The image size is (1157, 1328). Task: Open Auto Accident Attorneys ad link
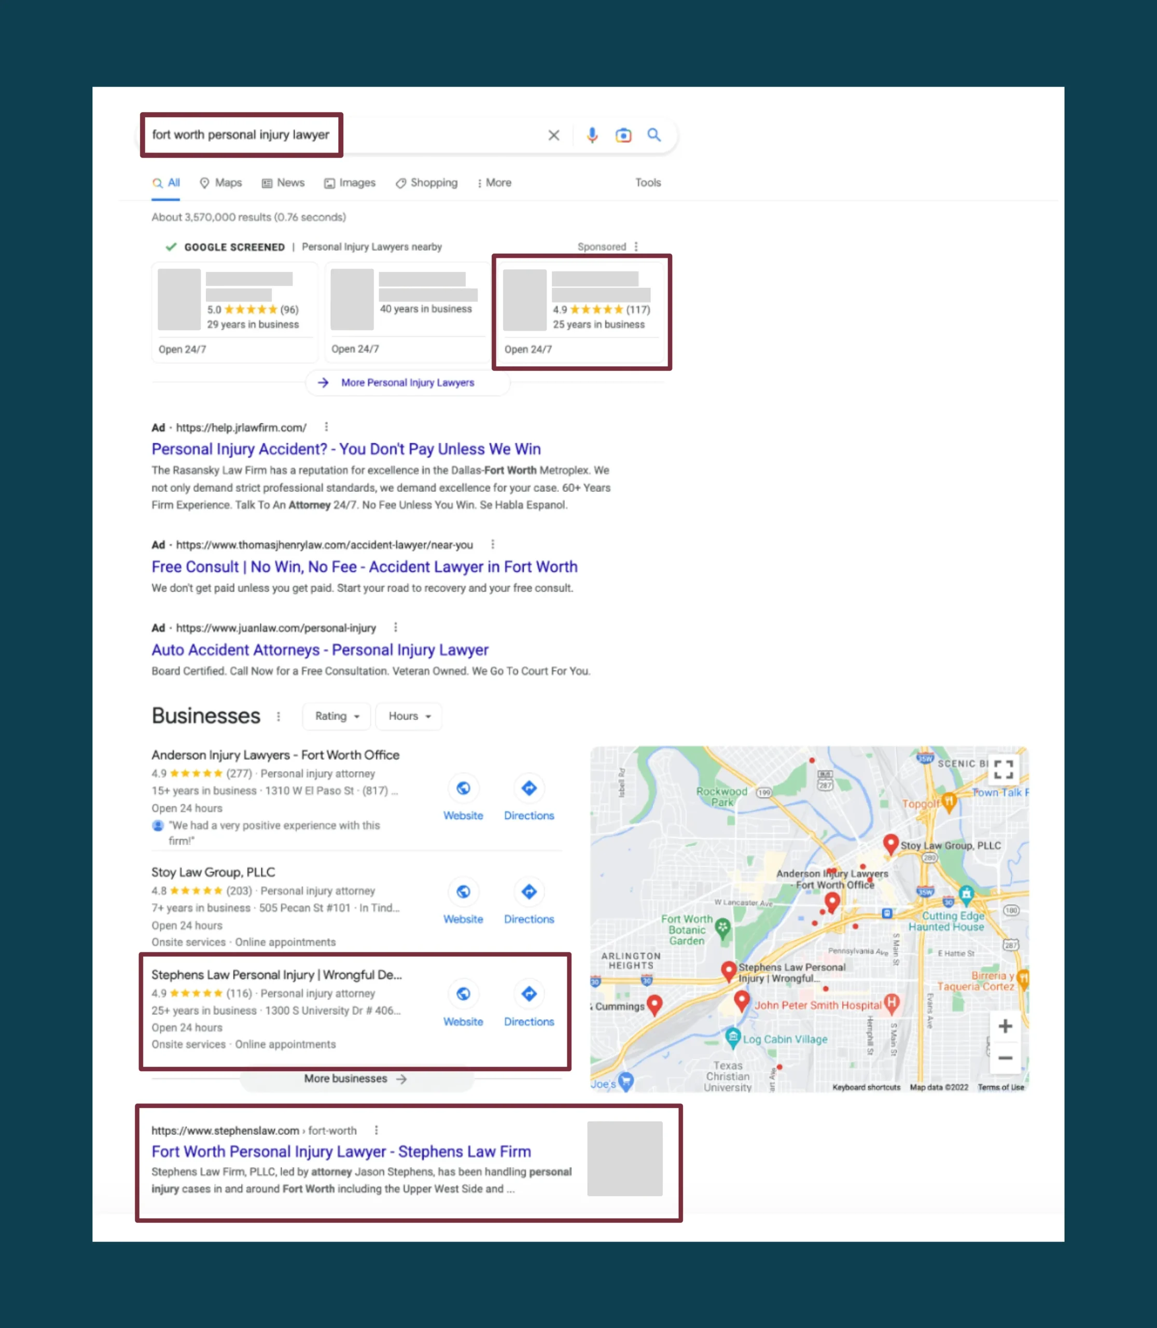tap(319, 650)
